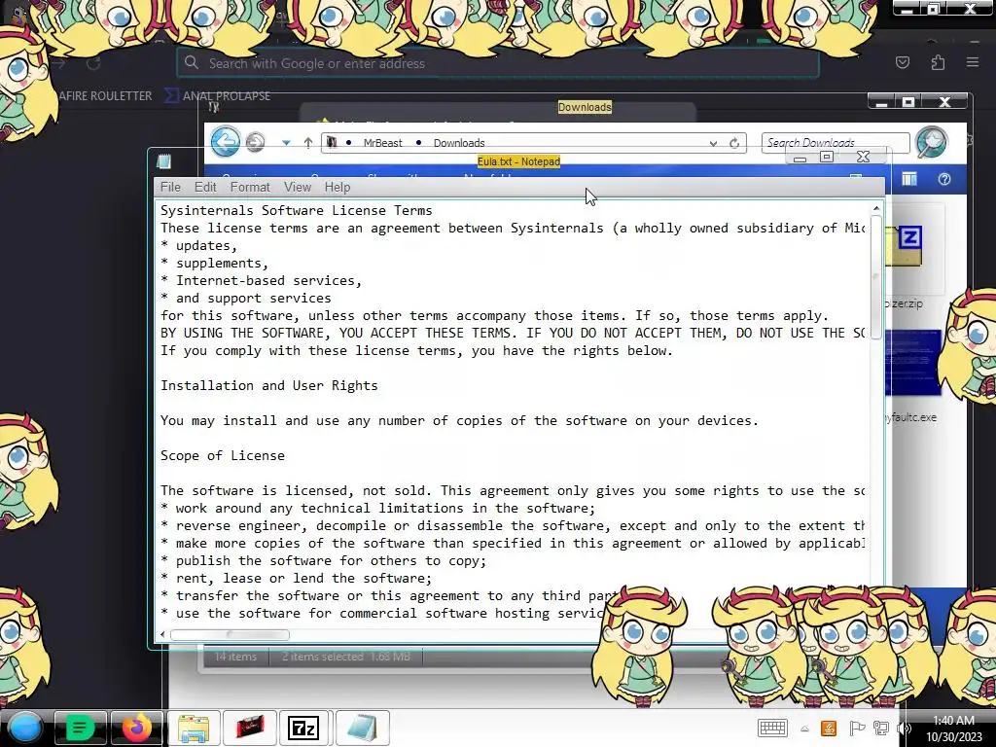Open the Firefox hamburger application menu
996x747 pixels.
973,62
